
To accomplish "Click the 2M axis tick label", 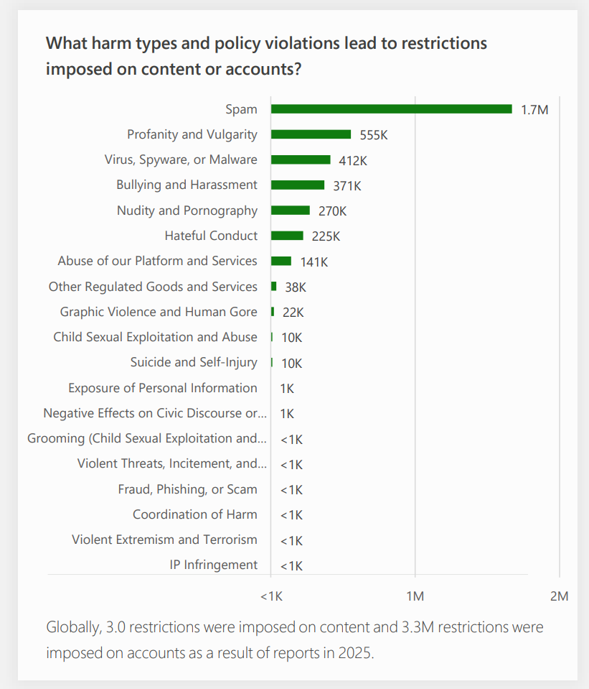I will 558,596.
